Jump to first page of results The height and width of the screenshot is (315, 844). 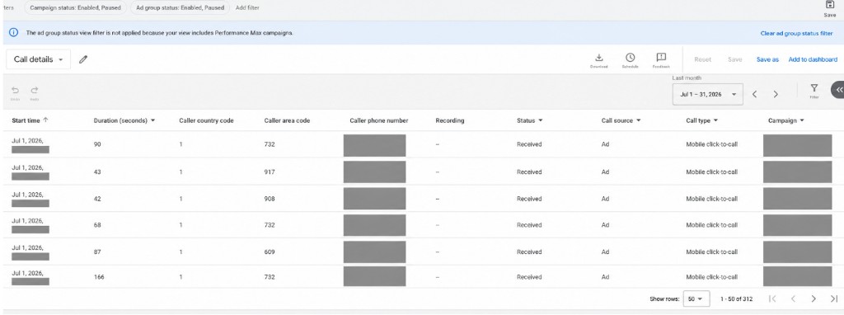[772, 299]
